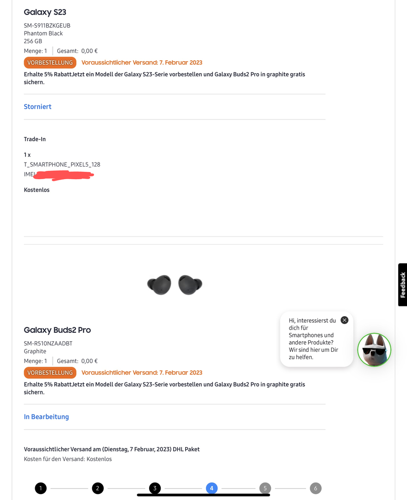
Task: Tap the home indicator bar at the bottom
Action: (203, 495)
